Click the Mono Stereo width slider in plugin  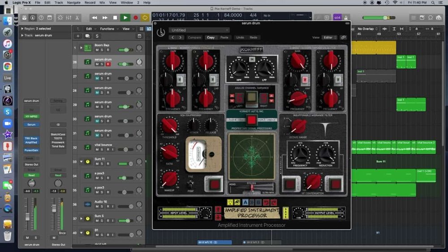click(252, 188)
